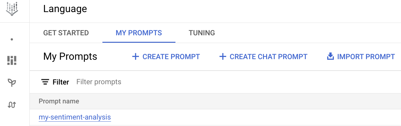Open Model Garden sprout icon
Viewport: 401px width, 126px height.
(x=12, y=82)
